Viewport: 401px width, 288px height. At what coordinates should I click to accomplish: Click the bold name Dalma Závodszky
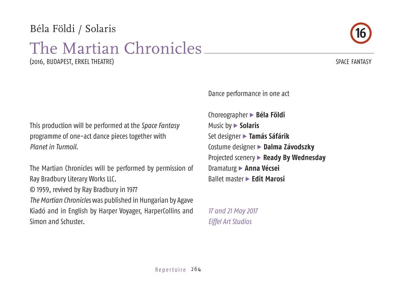289,147
